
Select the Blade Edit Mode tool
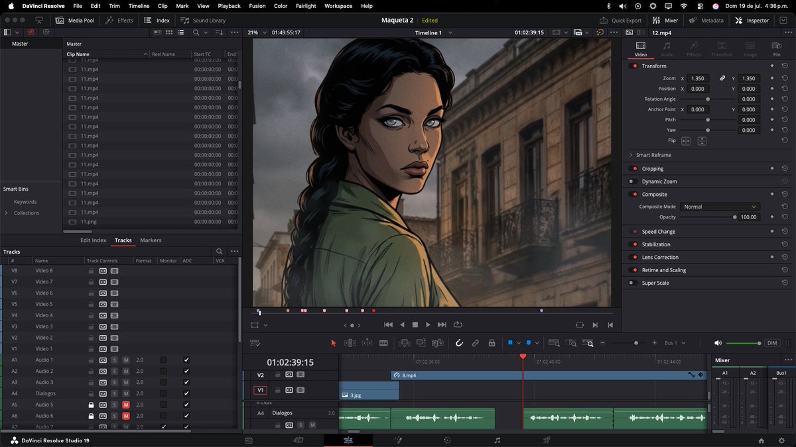coord(383,343)
